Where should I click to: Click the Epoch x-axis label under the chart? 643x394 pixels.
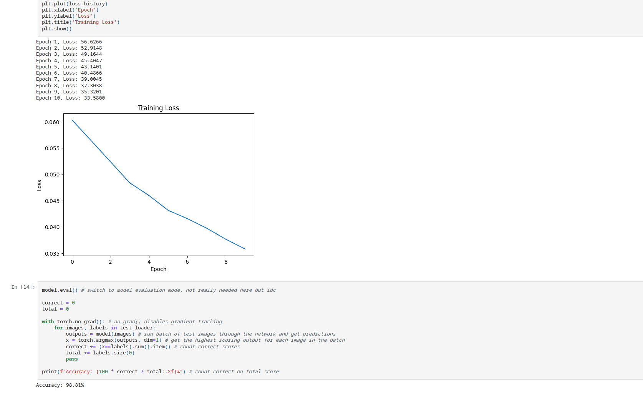pos(158,269)
